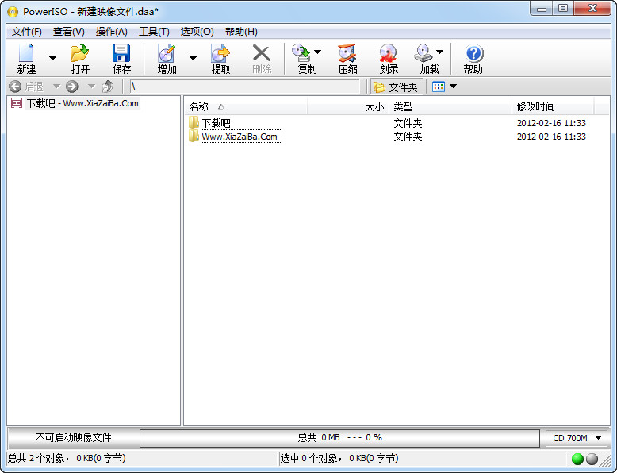
Task: Click the folder icon of 下载吧 row
Action: click(x=194, y=122)
